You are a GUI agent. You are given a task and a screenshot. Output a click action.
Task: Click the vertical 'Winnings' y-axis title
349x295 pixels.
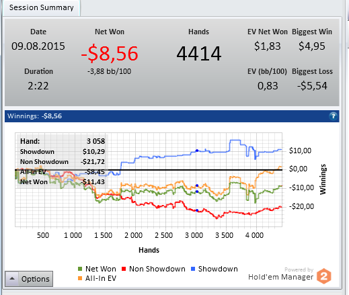[x=323, y=179]
